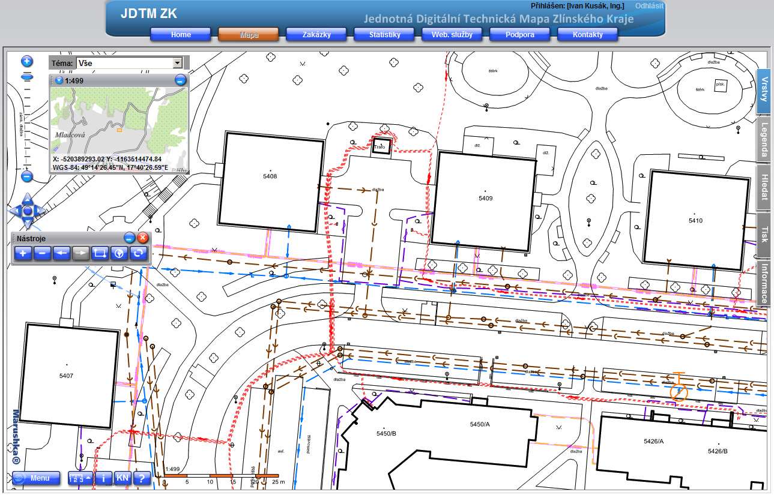Open the Informace side panel tab
This screenshot has height=498, width=774.
click(764, 283)
